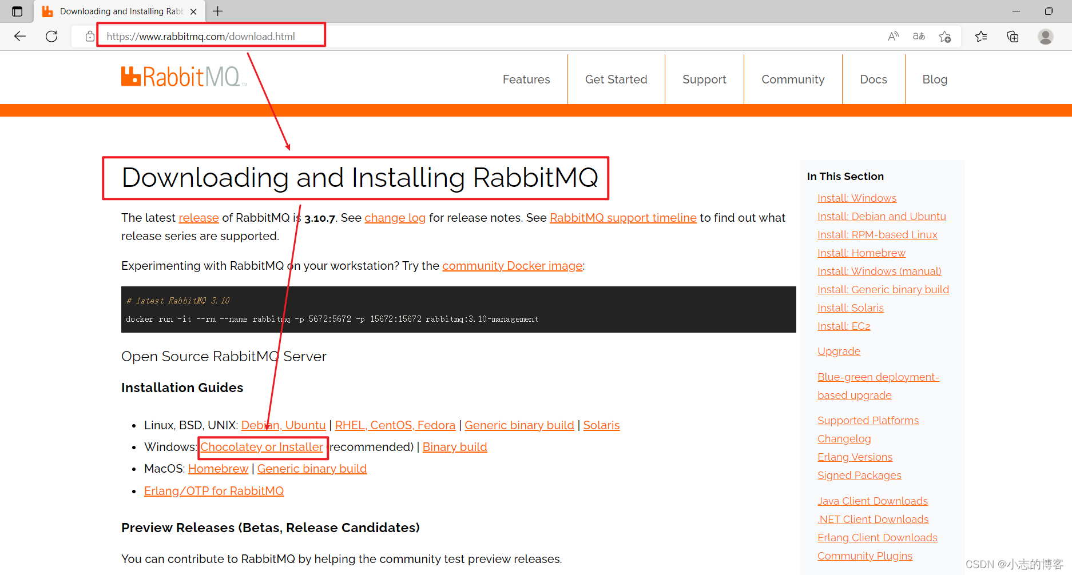
Task: Open the Read aloud icon in address bar
Action: tap(893, 37)
